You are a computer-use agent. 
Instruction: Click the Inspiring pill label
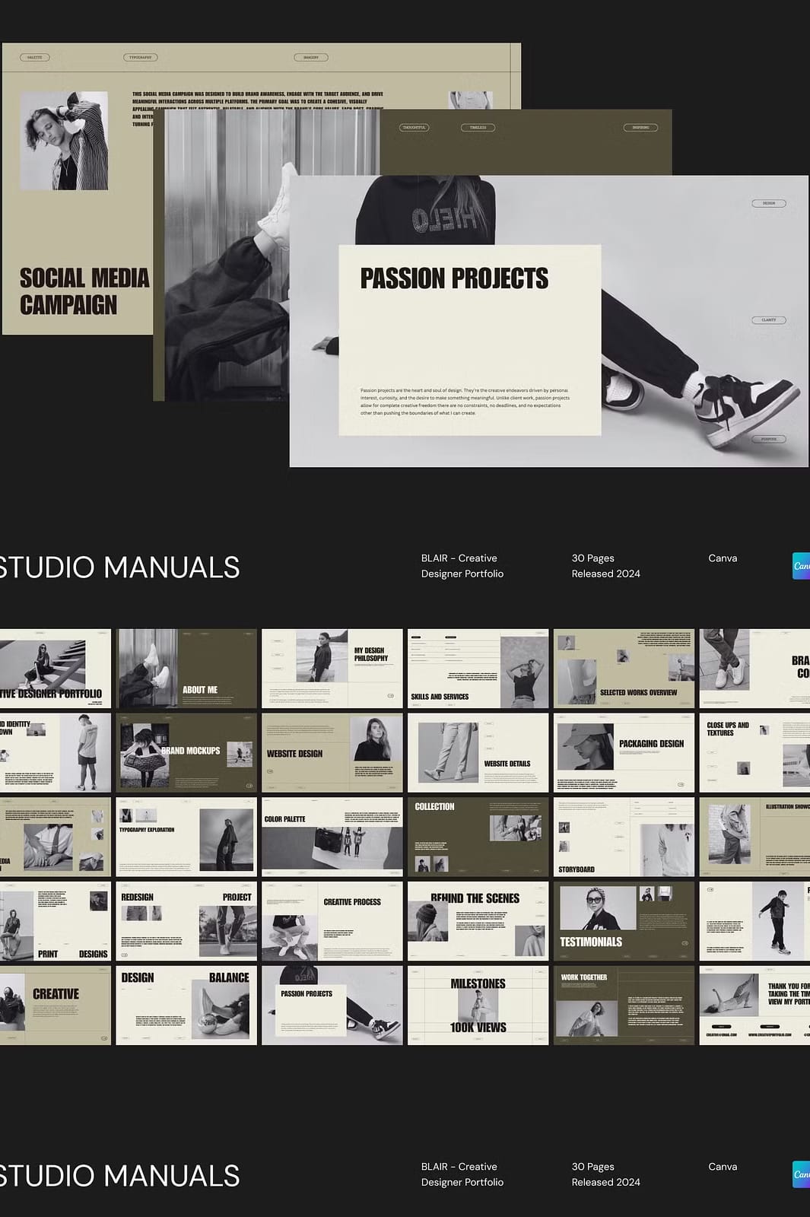point(640,128)
